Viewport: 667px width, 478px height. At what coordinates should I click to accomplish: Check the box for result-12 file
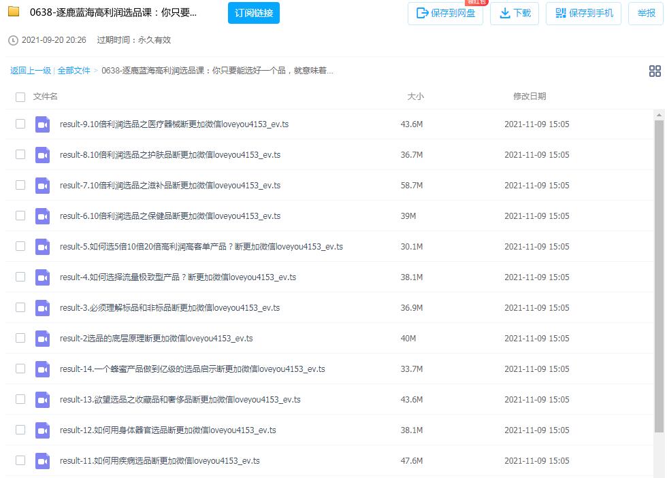pos(20,430)
